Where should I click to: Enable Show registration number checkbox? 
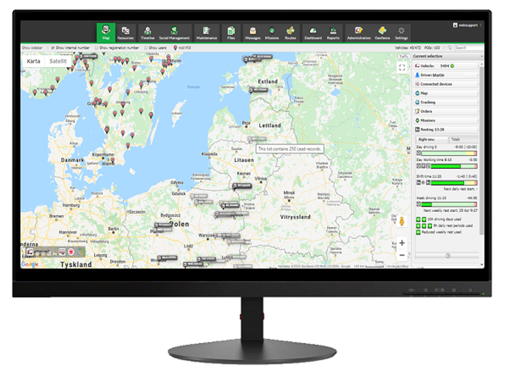tap(97, 48)
